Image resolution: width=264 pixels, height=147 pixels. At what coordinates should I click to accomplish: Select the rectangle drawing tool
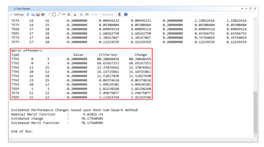tap(54, 15)
